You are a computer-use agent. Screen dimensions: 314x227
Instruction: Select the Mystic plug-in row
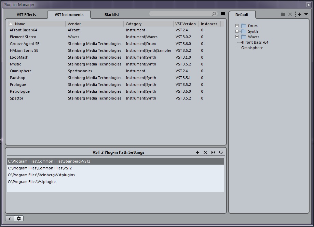click(x=116, y=64)
